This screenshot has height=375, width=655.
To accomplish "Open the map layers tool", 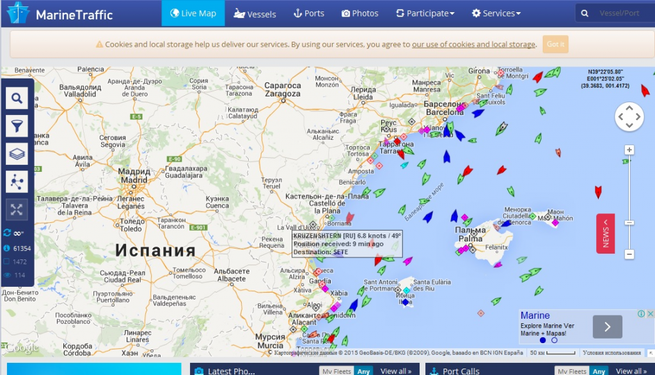I will [x=17, y=154].
